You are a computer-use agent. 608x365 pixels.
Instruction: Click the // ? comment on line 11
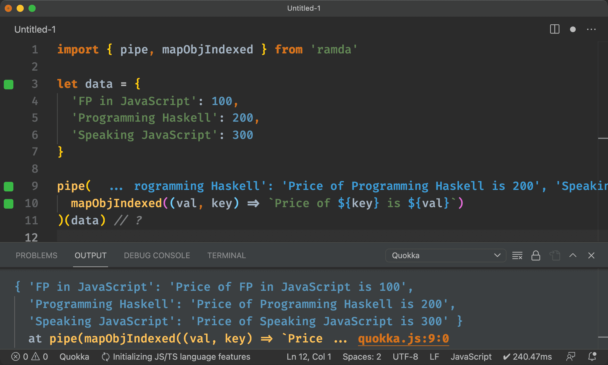click(128, 220)
